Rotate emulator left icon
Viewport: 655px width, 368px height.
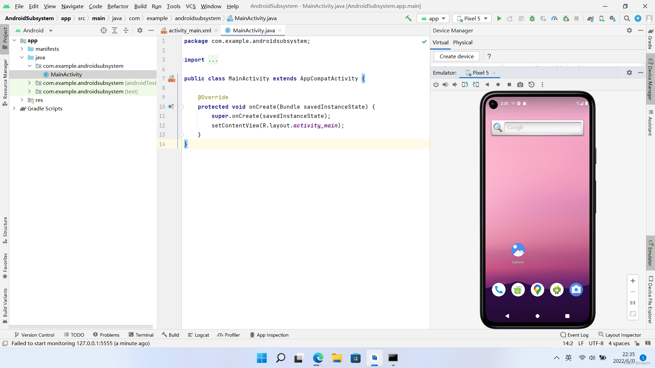465,85
